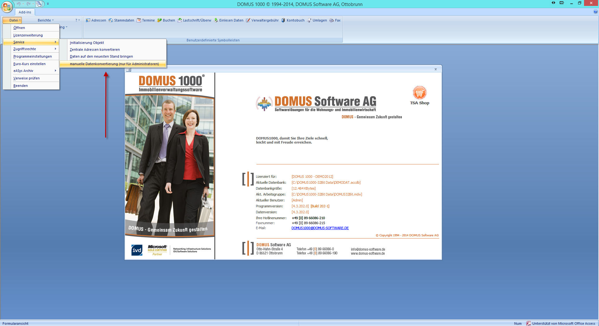This screenshot has width=599, height=326.
Task: Click the Benutzerdefinierte Symbolleisten group label
Action: [x=213, y=40]
